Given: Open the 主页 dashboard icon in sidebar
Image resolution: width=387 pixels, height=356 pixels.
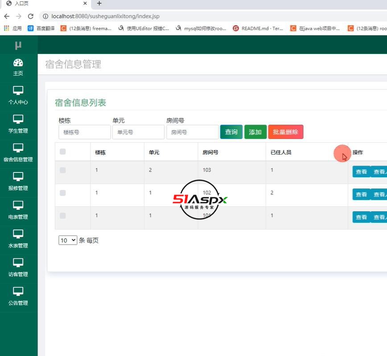Looking at the screenshot, I should (x=18, y=63).
